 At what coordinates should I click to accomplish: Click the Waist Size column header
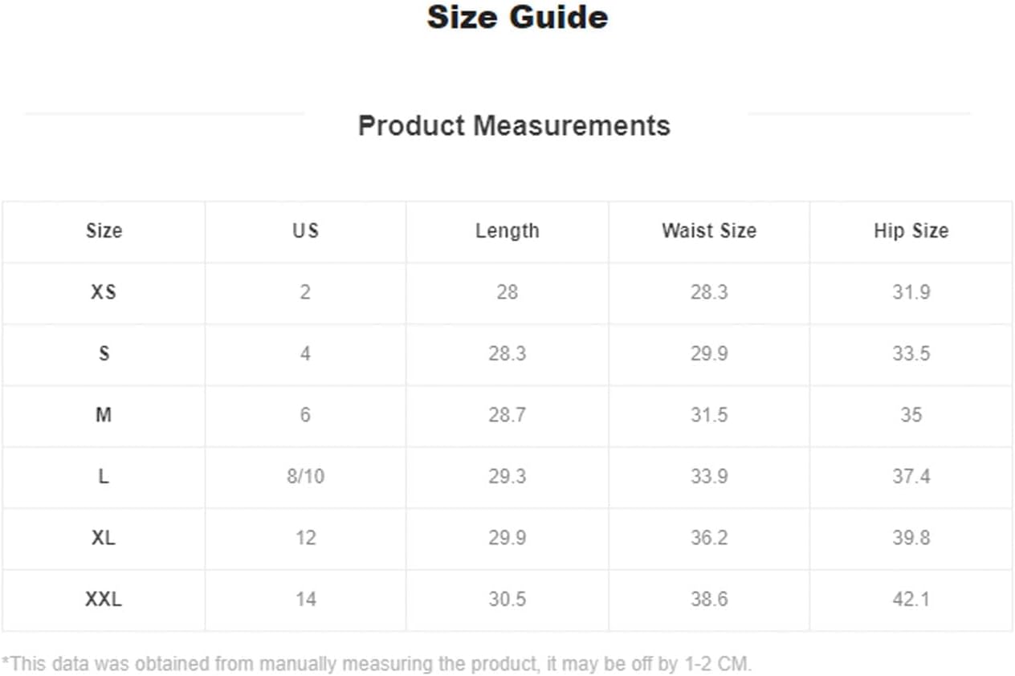pos(709,231)
